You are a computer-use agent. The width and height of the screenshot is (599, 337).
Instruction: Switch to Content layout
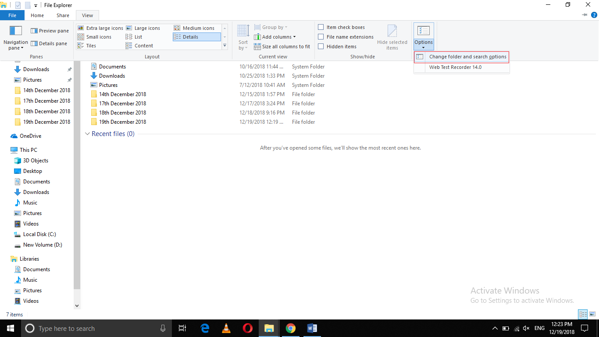click(x=139, y=46)
